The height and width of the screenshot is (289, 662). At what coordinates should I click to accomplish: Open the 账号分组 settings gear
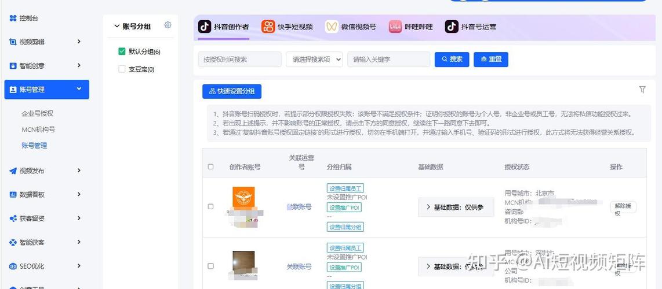[168, 25]
